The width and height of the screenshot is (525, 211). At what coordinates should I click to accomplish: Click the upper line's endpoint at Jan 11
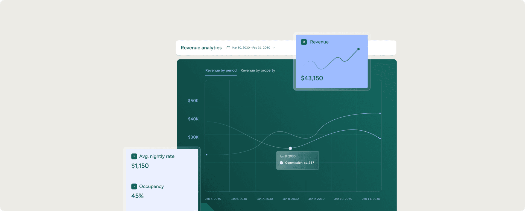pos(380,113)
